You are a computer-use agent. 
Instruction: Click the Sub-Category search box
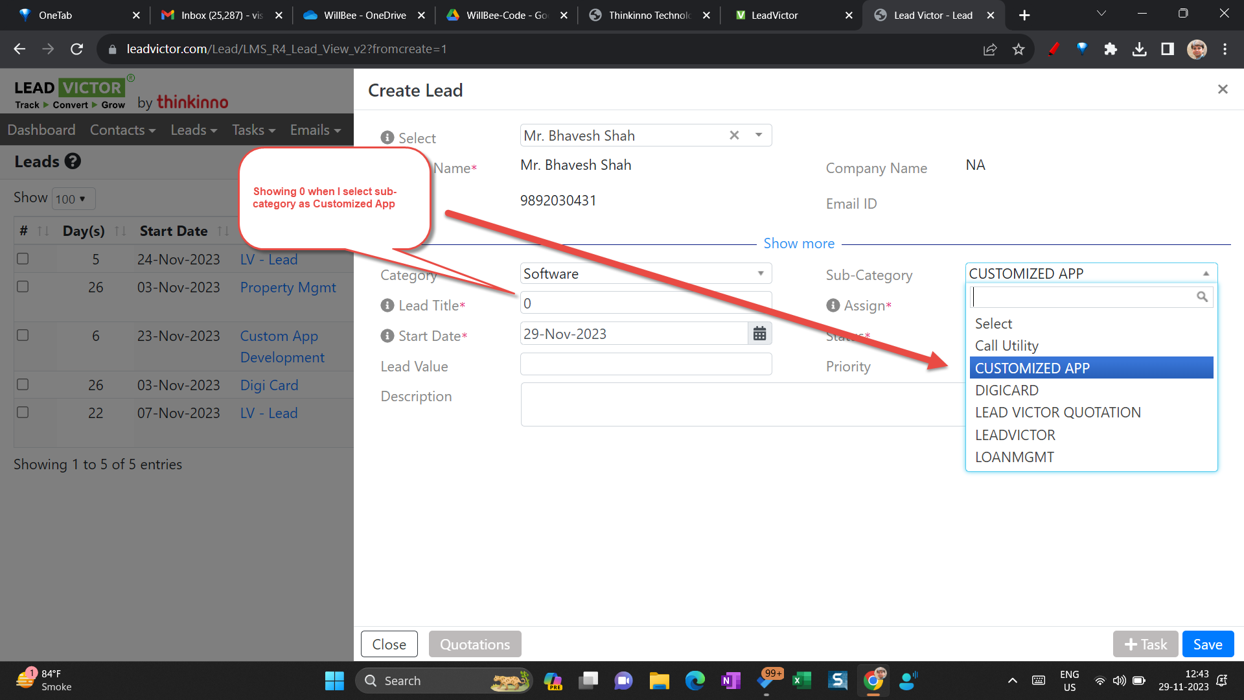pyautogui.click(x=1091, y=297)
